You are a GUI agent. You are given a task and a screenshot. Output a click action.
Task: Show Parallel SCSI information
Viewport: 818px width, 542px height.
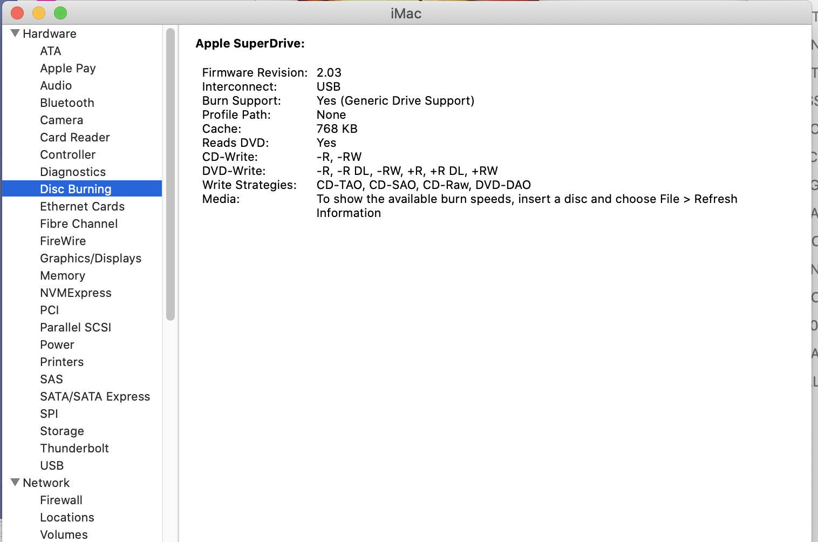(76, 327)
